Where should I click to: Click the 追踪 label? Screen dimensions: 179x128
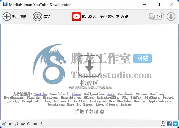pos(46,17)
